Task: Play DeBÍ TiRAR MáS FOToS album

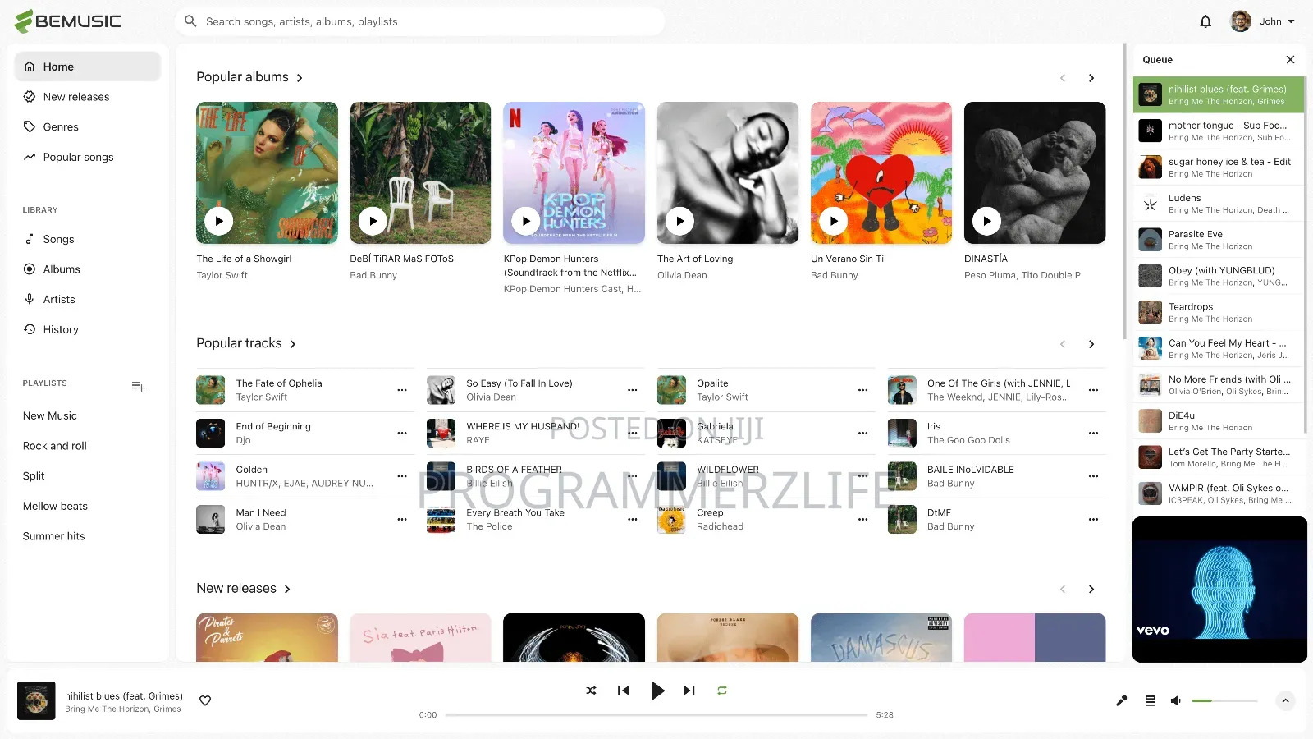Action: pyautogui.click(x=373, y=221)
